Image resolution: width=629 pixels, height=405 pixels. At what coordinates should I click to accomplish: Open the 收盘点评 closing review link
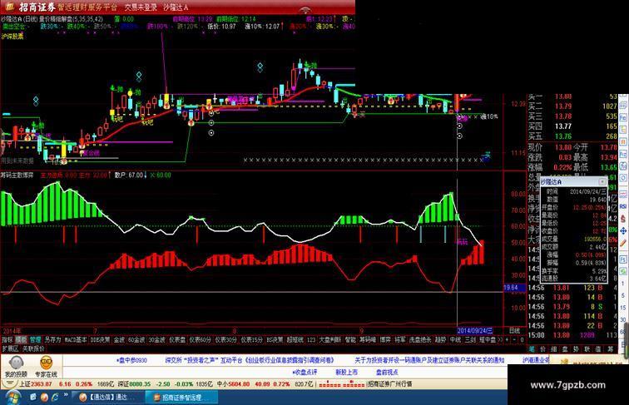pos(305,372)
